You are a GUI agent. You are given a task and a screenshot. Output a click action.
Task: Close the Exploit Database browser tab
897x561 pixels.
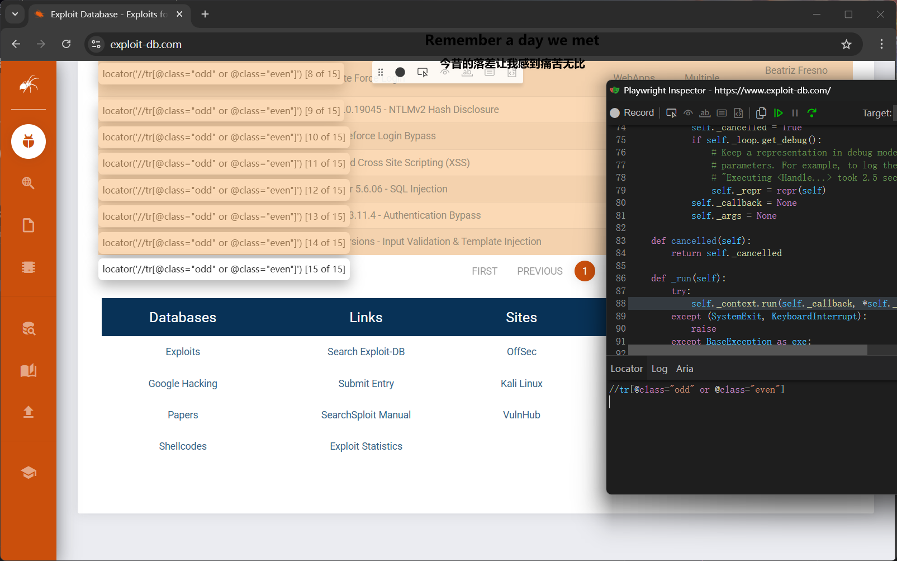pos(179,14)
